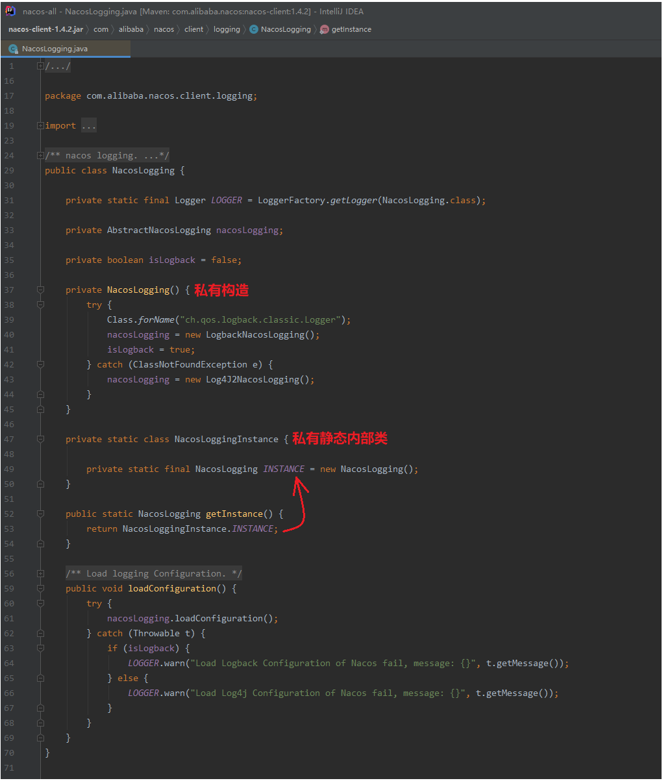This screenshot has height=783, width=670.
Task: Click the class icon on the NacosLogging.java tab
Action: (x=13, y=49)
